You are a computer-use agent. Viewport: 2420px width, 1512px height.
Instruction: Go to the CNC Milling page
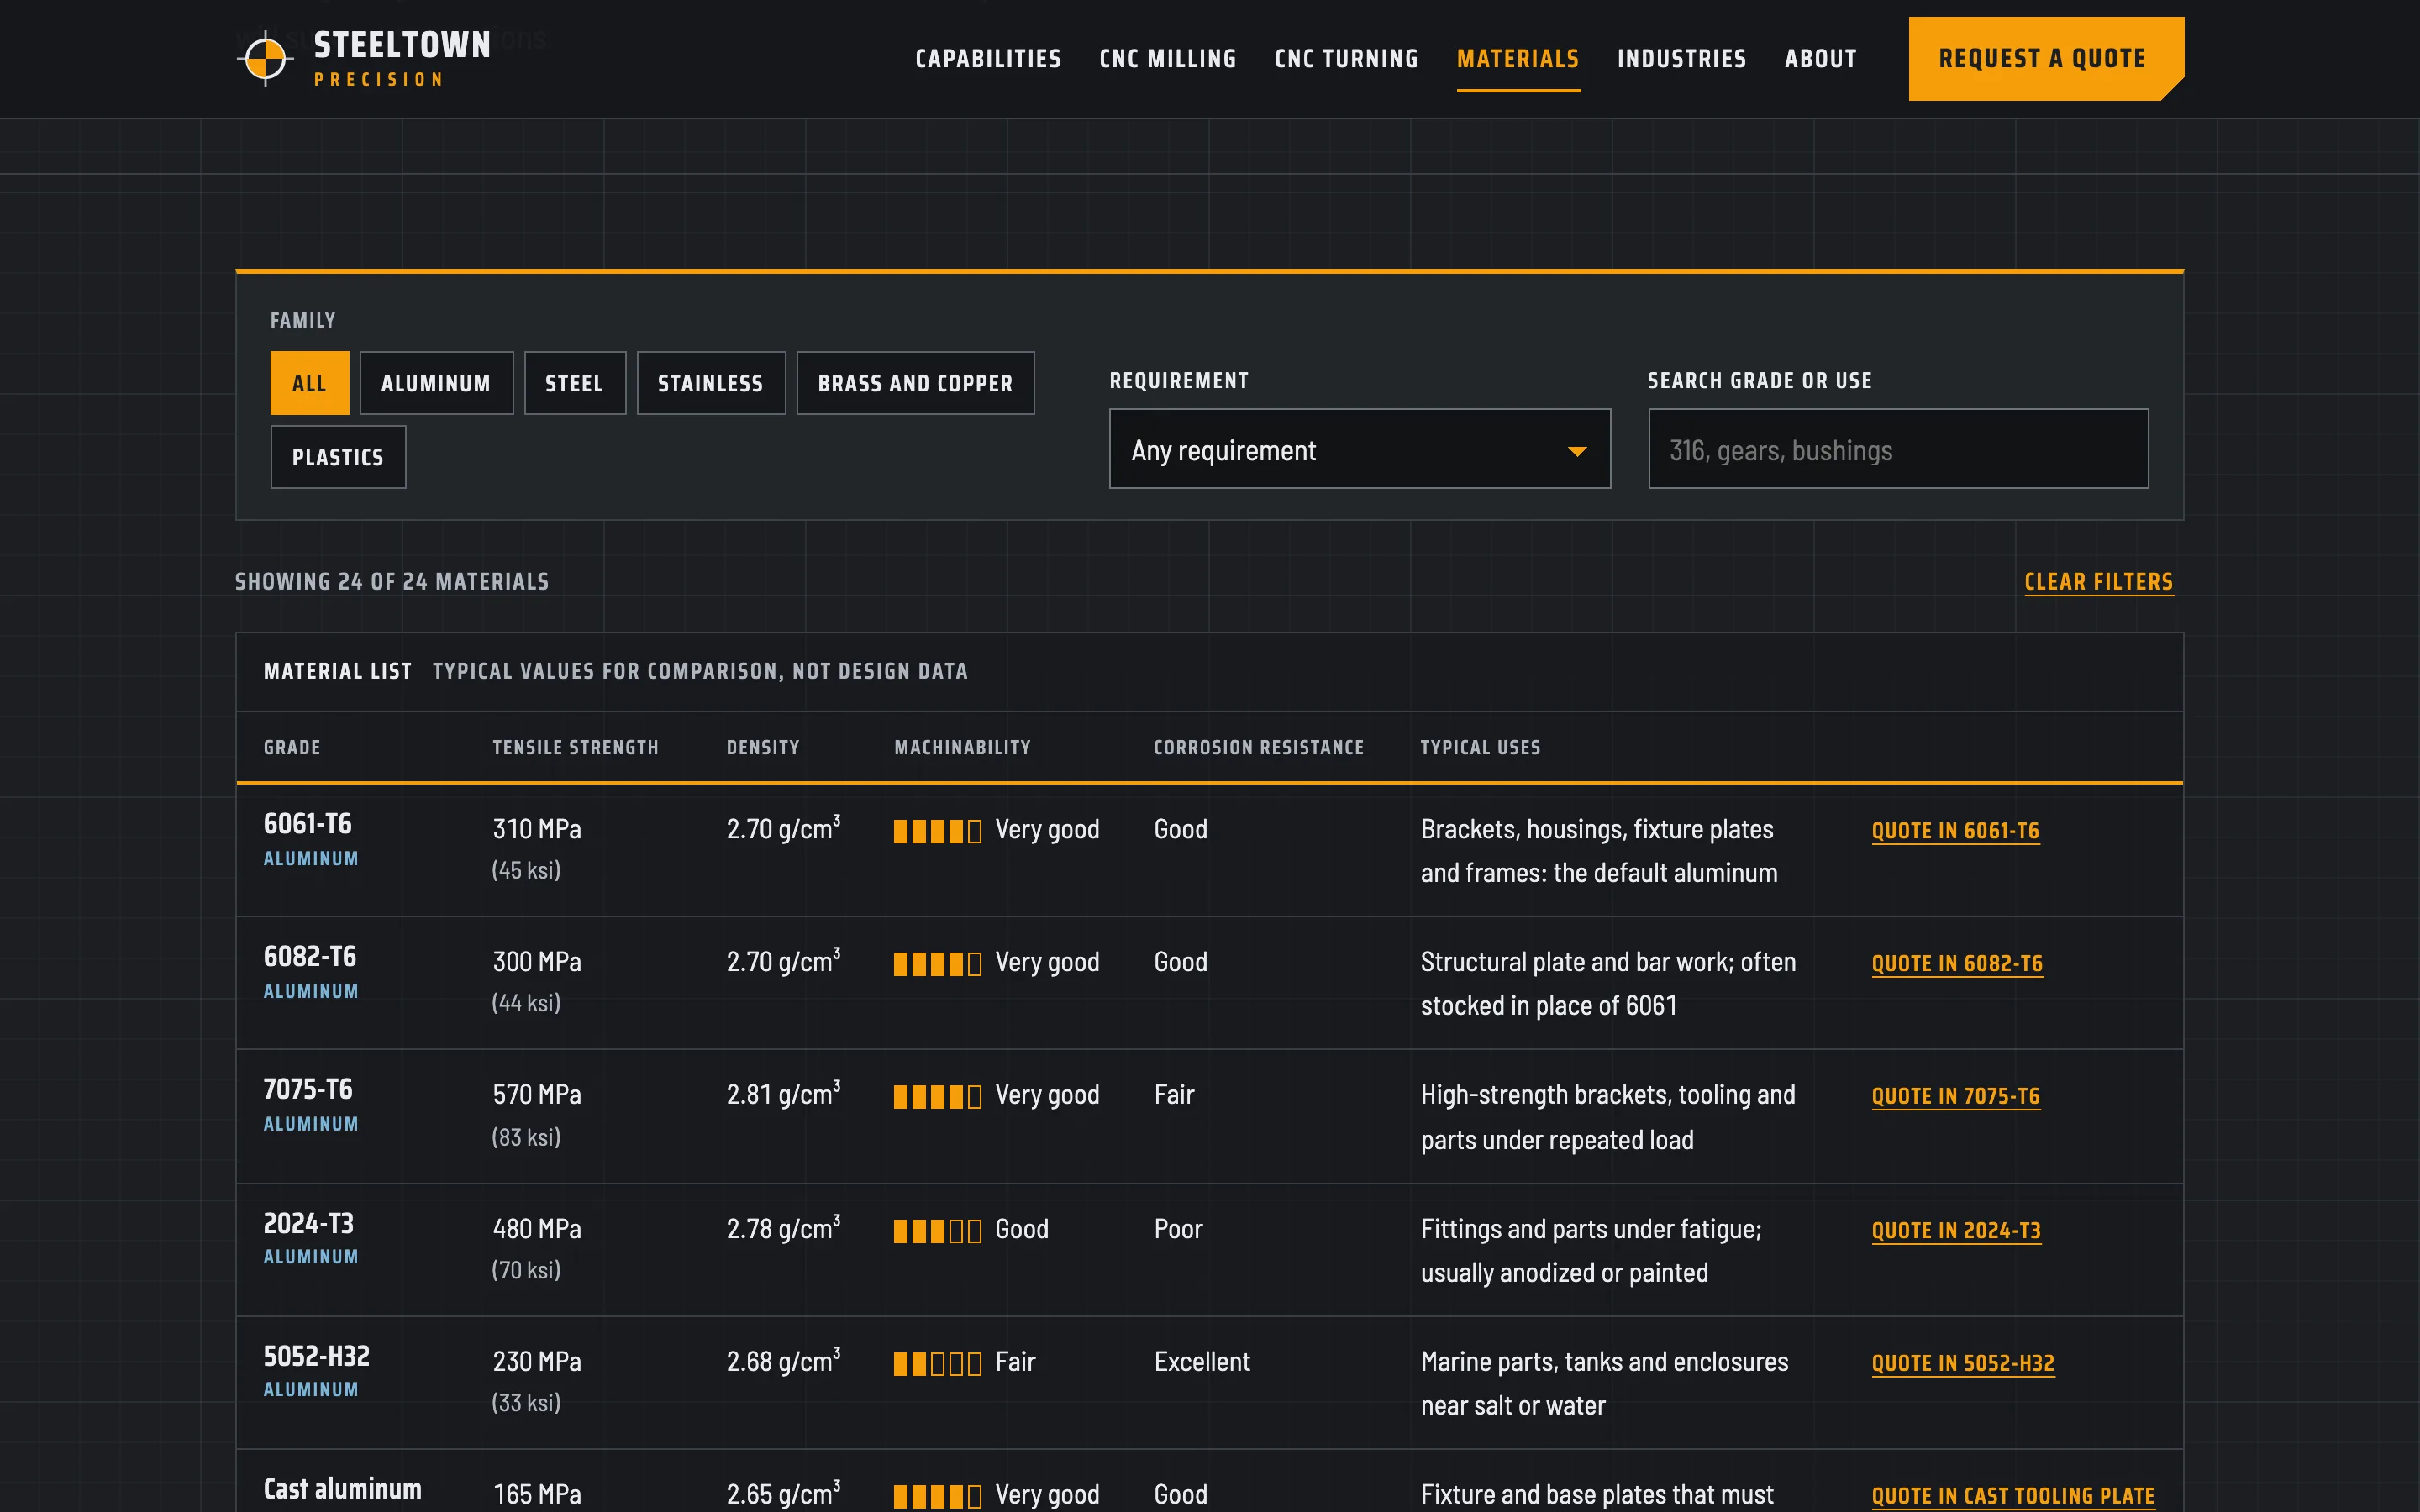pyautogui.click(x=1167, y=59)
